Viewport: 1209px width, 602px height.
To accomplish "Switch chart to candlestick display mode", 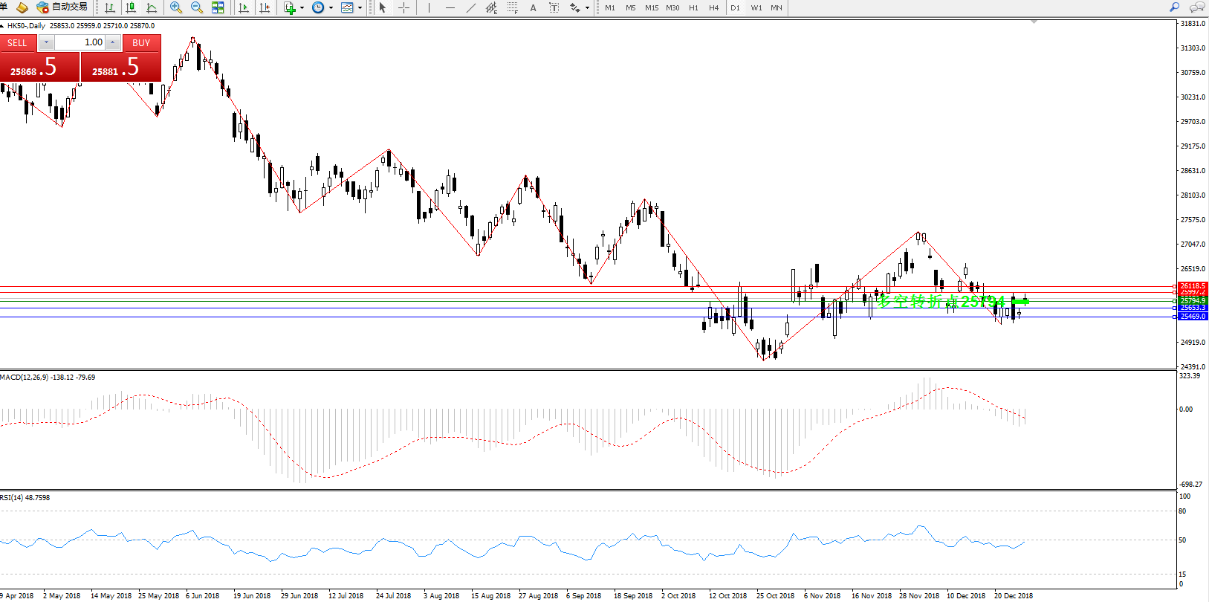I will coord(131,7).
